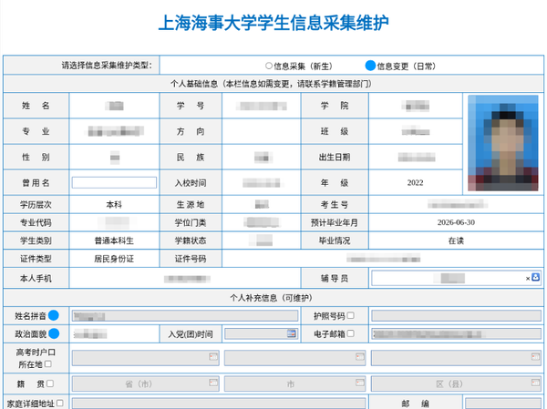Click the 邮编 input field
The height and width of the screenshot is (409, 547).
[501, 402]
